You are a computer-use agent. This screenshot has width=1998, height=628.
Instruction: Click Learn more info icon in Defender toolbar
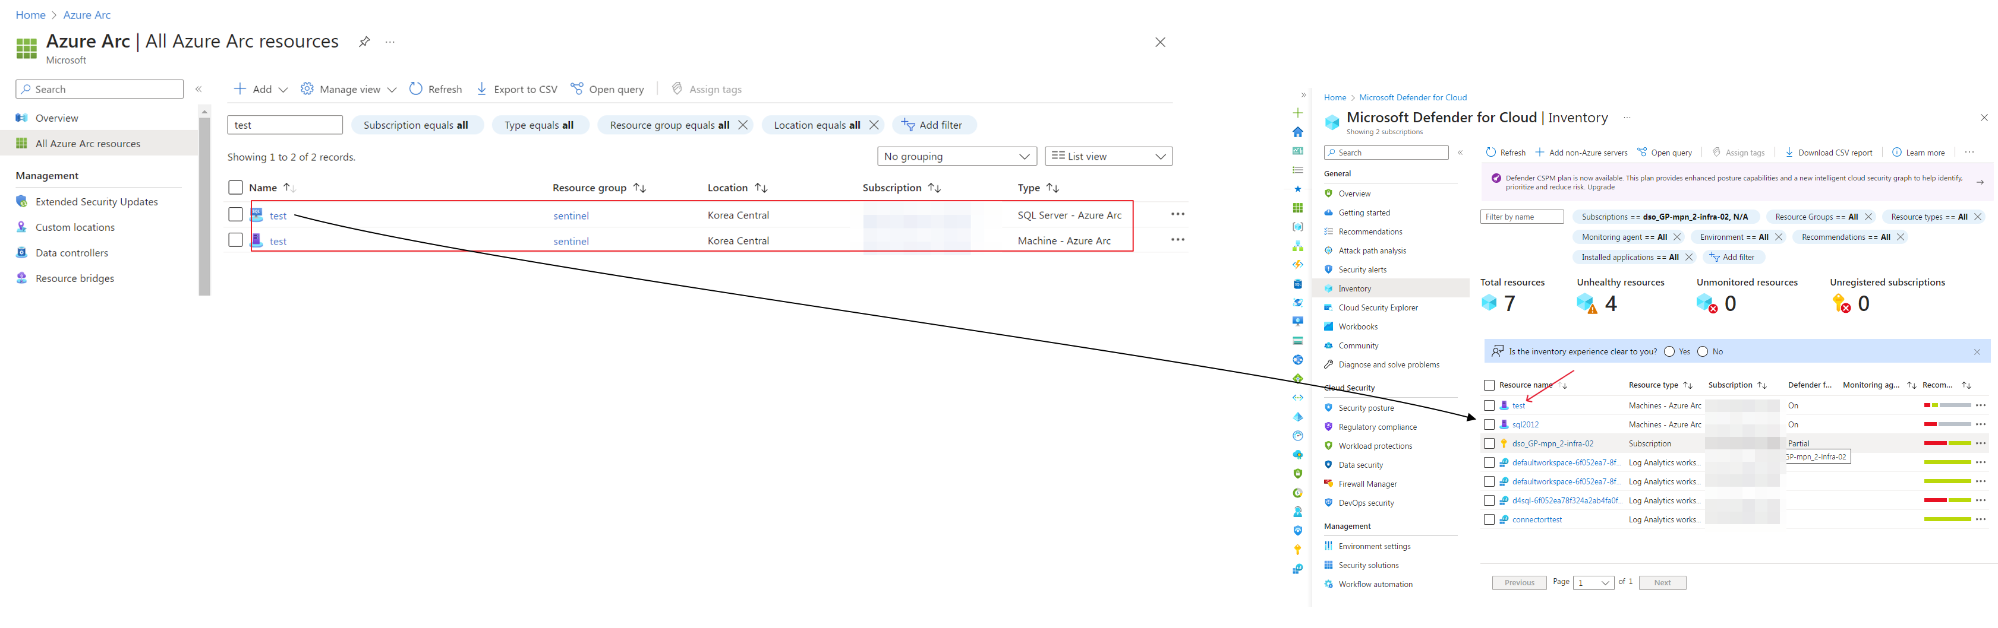pos(1896,153)
